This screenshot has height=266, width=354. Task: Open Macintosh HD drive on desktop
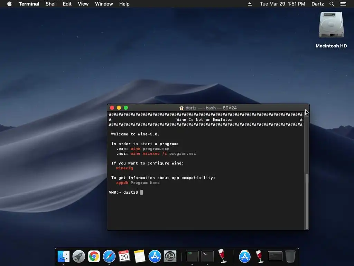(x=331, y=30)
